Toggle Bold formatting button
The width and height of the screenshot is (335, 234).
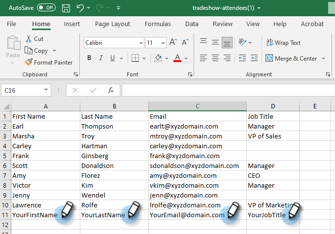[89, 58]
